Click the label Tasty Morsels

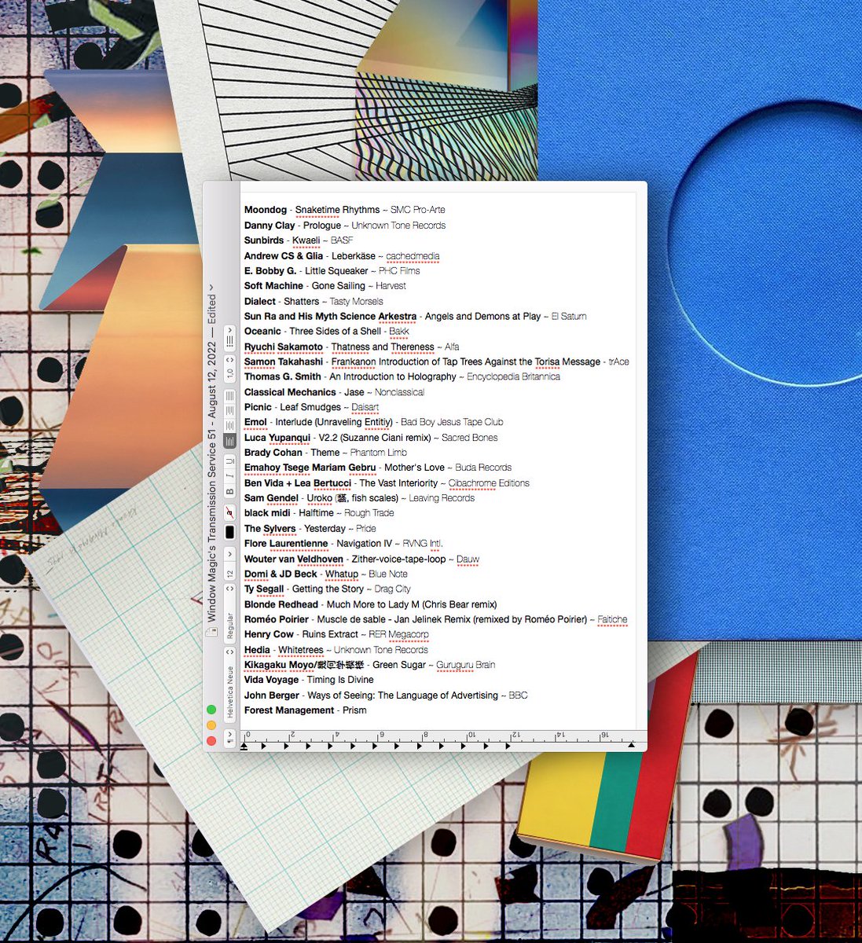coord(357,302)
